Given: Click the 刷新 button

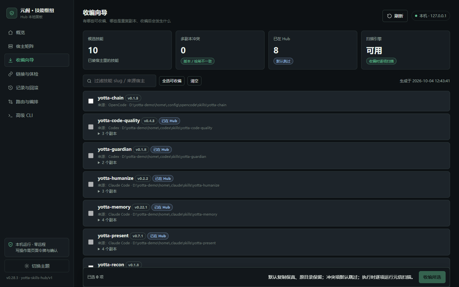Looking at the screenshot, I should point(395,16).
